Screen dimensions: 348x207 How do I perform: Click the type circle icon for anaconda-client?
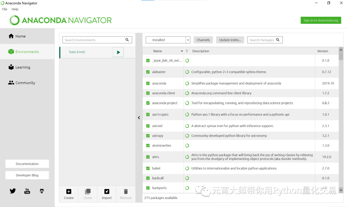pos(187,93)
